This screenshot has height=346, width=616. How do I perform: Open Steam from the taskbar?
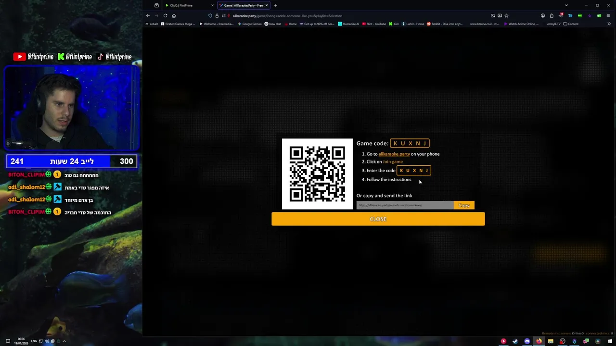pyautogui.click(x=515, y=341)
